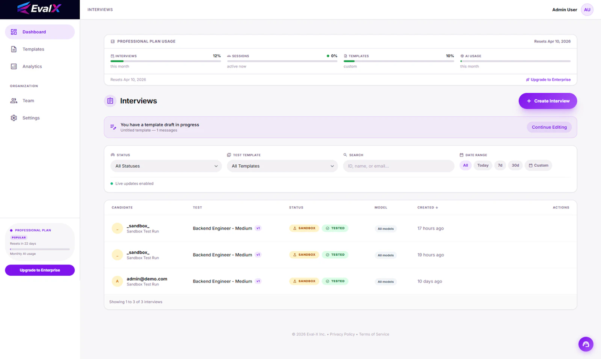The width and height of the screenshot is (601, 359).
Task: Select the Today date range filter
Action: [483, 165]
